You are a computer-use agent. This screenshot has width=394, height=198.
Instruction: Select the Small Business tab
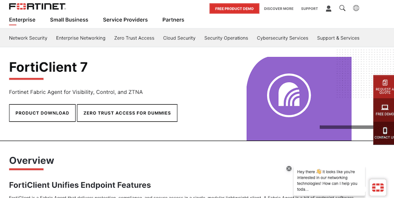coord(69,20)
